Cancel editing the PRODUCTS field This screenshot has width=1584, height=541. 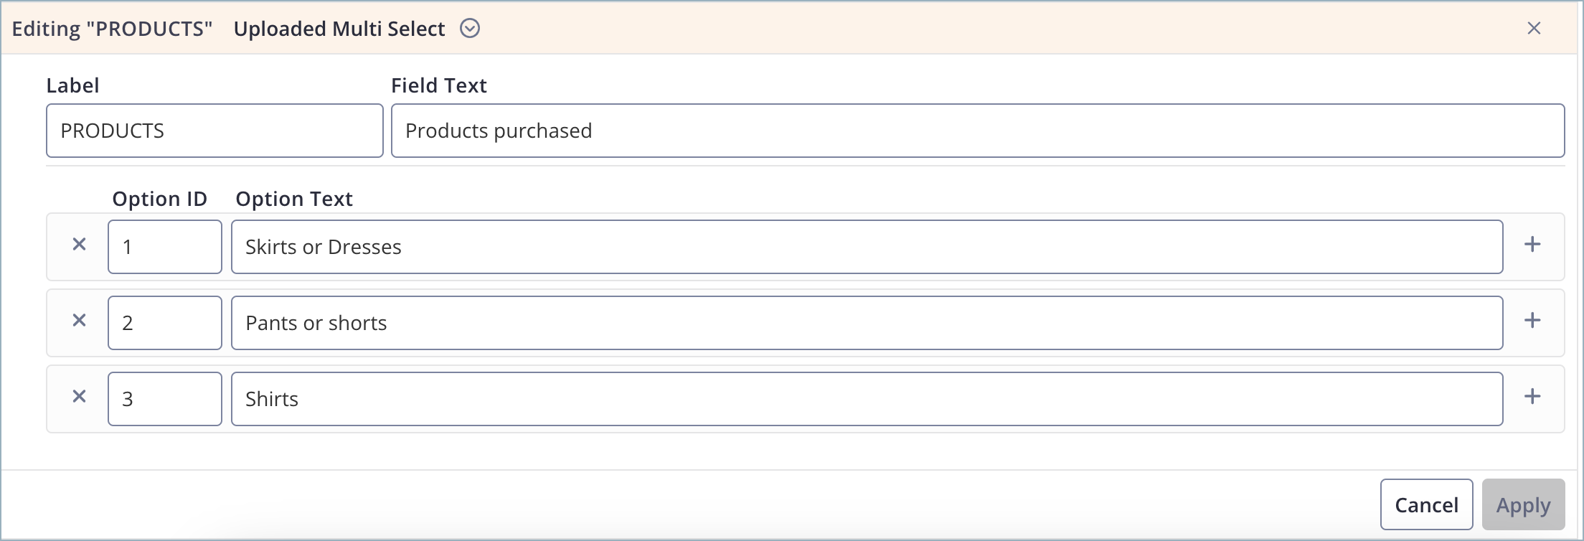pyautogui.click(x=1426, y=504)
